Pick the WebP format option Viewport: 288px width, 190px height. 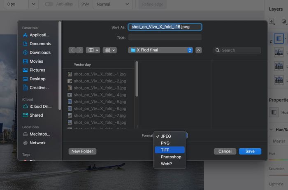(x=170, y=164)
